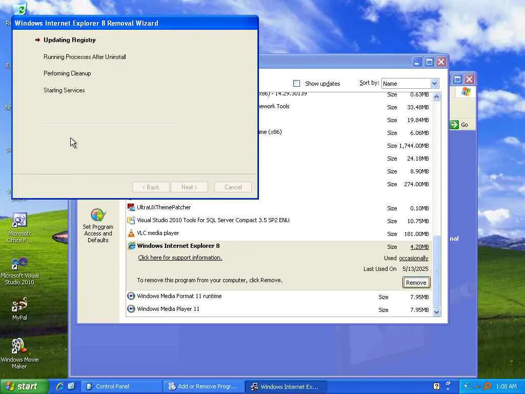This screenshot has width=525, height=394.
Task: Click the Last Used On date 5/13/2025
Action: click(415, 269)
